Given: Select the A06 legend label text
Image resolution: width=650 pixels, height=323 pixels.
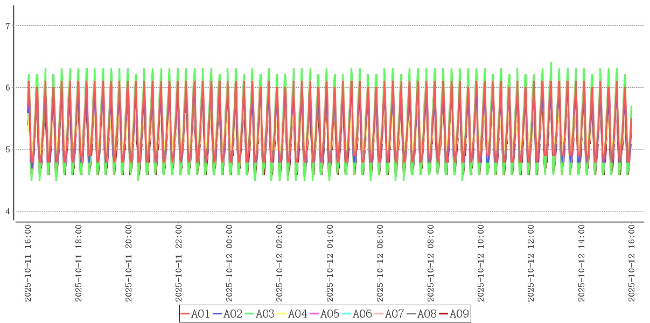Looking at the screenshot, I should click(x=362, y=314).
